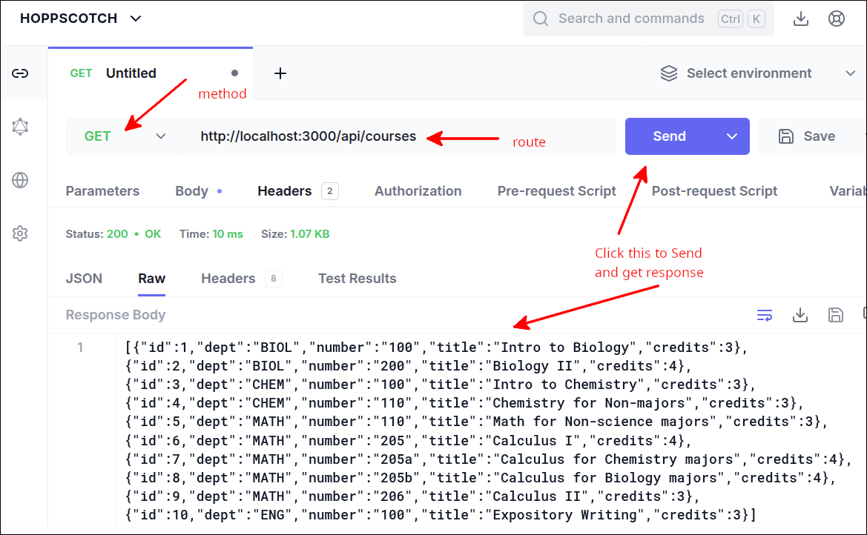Click the save response disk icon
Viewport: 867px width, 535px height.
pyautogui.click(x=835, y=315)
